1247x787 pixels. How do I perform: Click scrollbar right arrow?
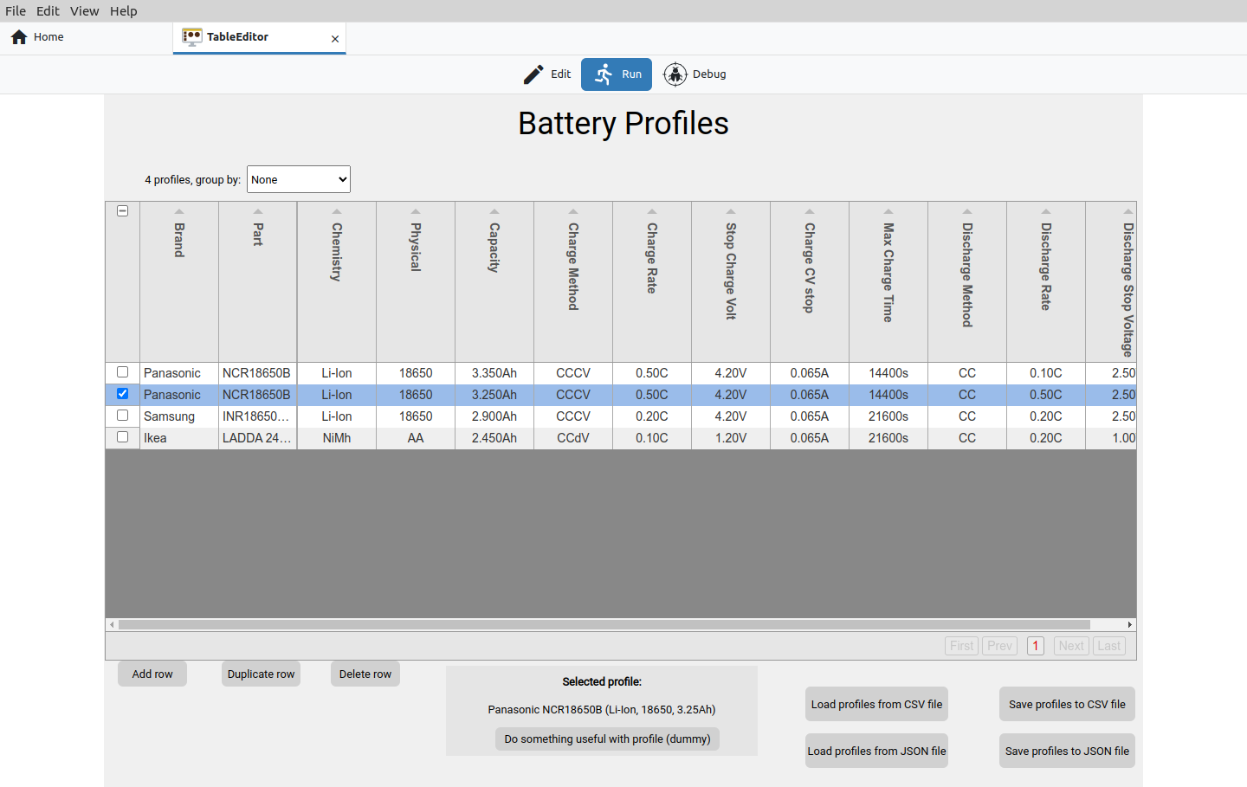[x=1130, y=624]
